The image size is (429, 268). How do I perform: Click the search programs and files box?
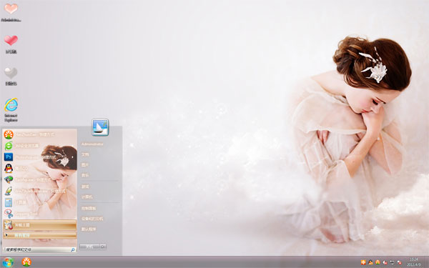[x=40, y=249]
